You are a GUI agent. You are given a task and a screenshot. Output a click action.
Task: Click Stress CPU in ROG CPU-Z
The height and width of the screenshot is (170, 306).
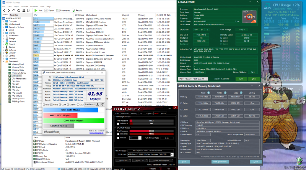[x=140, y=160]
